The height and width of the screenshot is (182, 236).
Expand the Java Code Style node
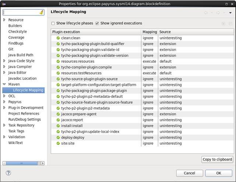[4, 61]
